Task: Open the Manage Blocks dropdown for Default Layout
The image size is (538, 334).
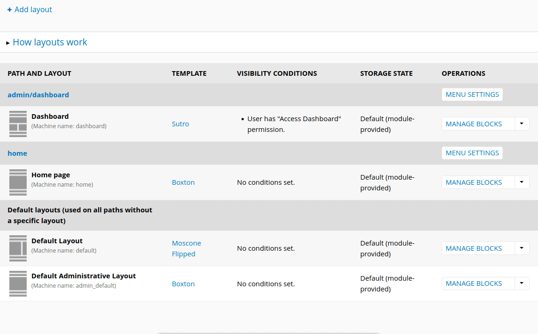Action: click(521, 248)
